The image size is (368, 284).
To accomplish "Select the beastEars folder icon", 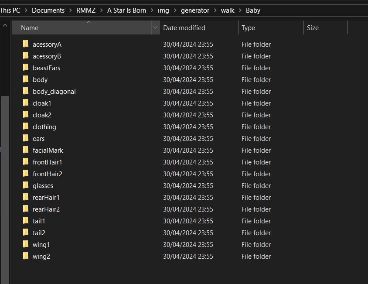I will 26,68.
